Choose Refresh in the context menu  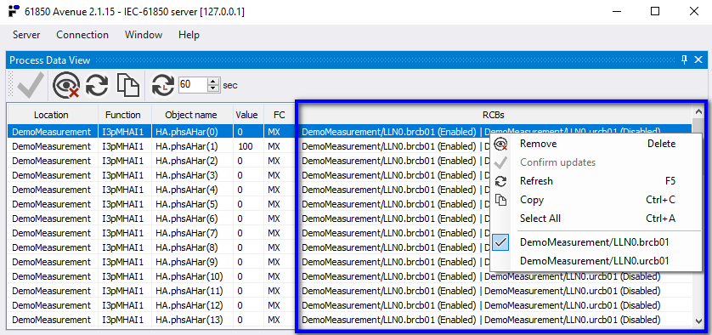tap(596, 181)
